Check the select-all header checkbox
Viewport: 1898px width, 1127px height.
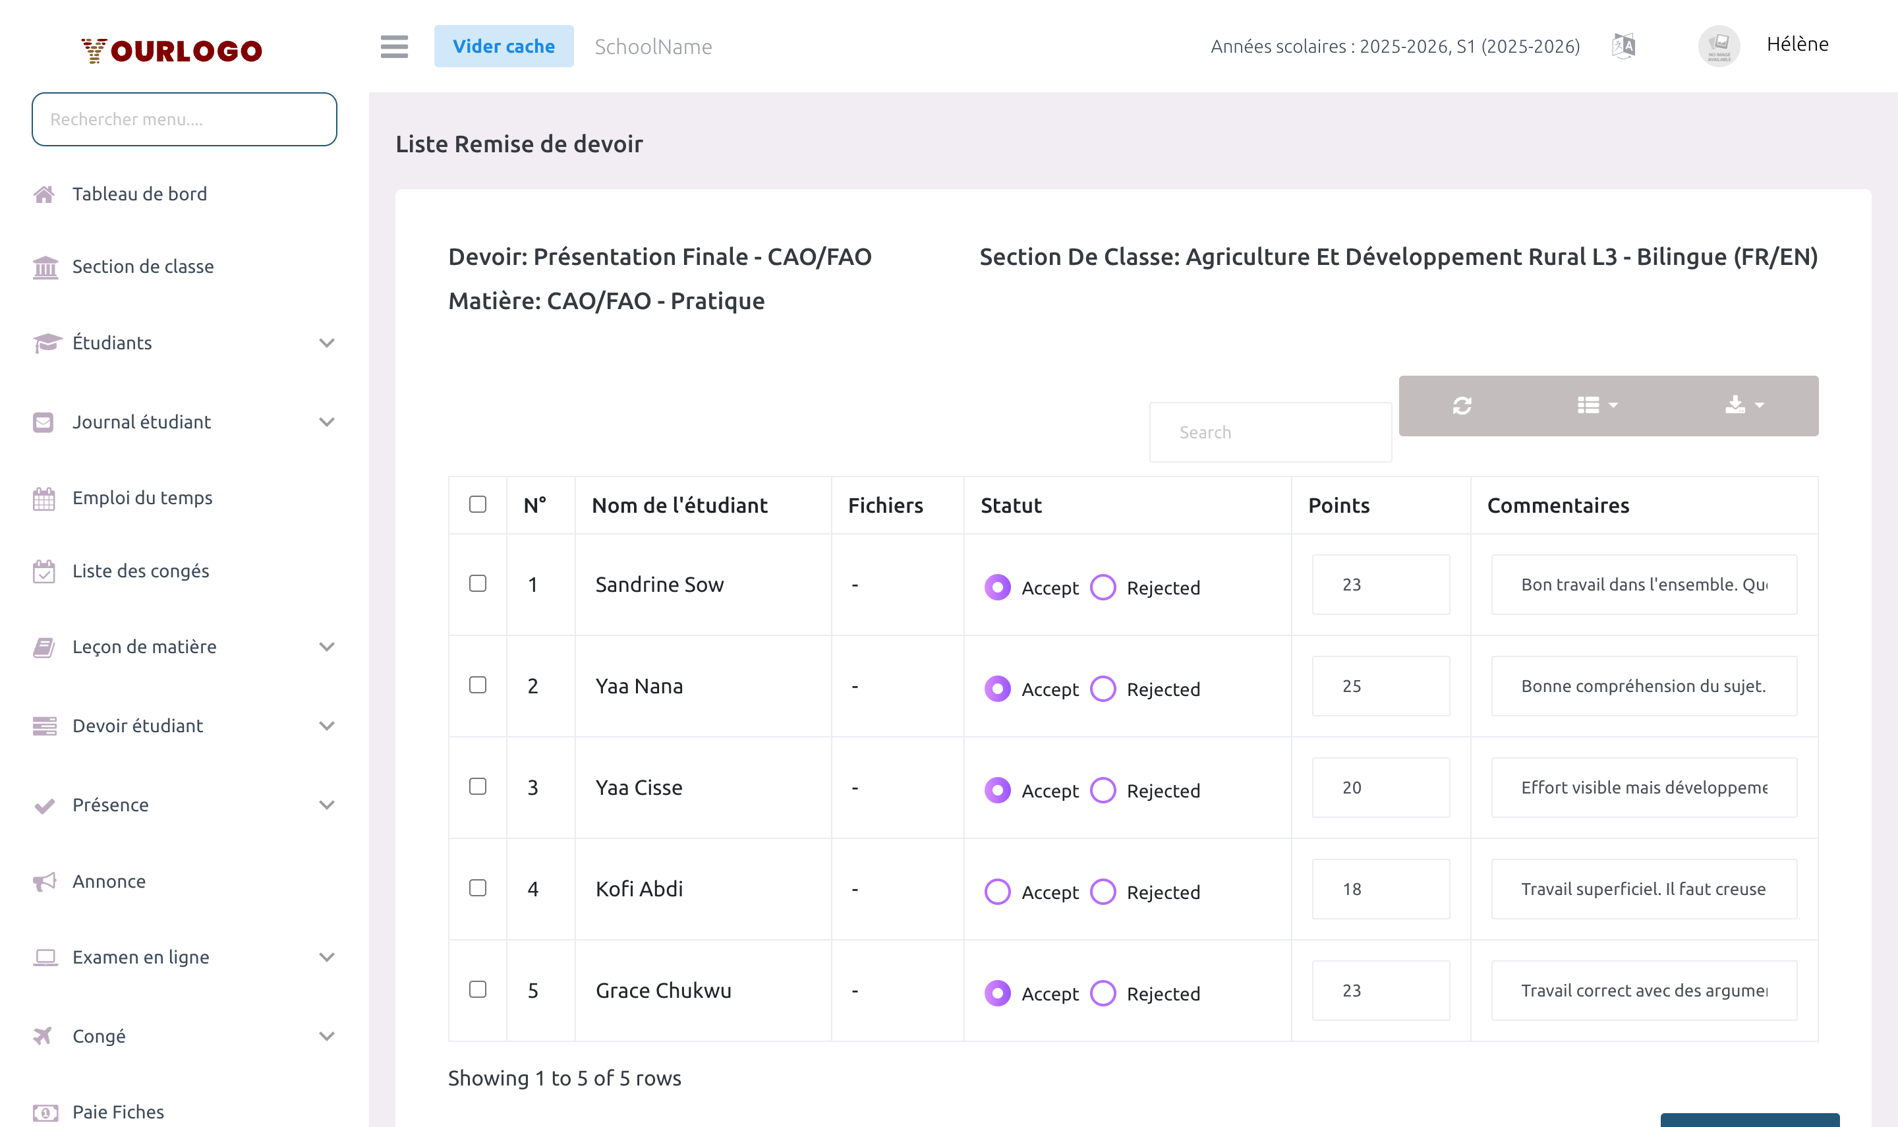point(478,504)
